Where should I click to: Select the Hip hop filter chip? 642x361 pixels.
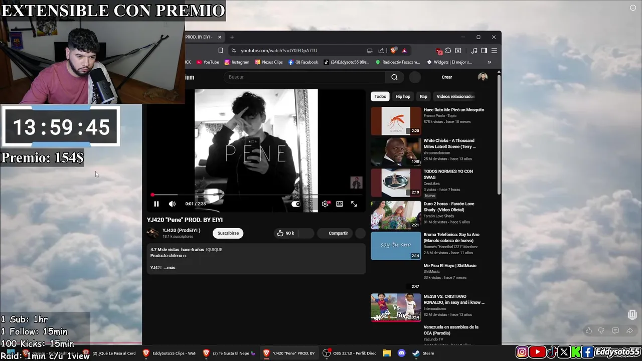[403, 96]
